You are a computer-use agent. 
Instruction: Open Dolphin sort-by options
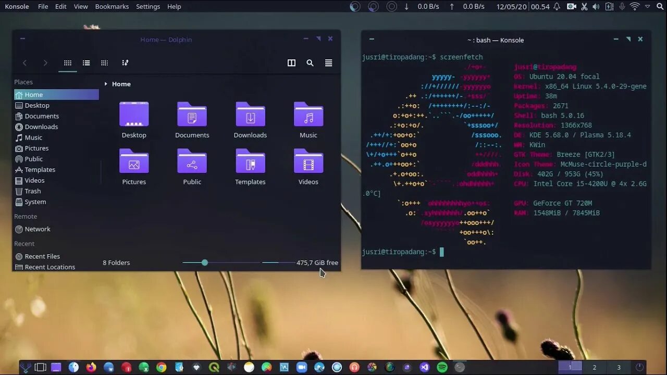[x=125, y=63]
